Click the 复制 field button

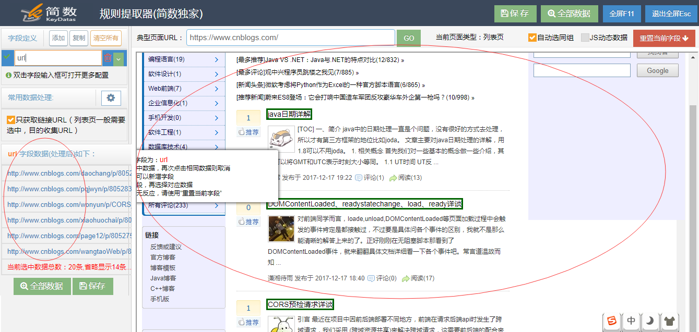(79, 38)
